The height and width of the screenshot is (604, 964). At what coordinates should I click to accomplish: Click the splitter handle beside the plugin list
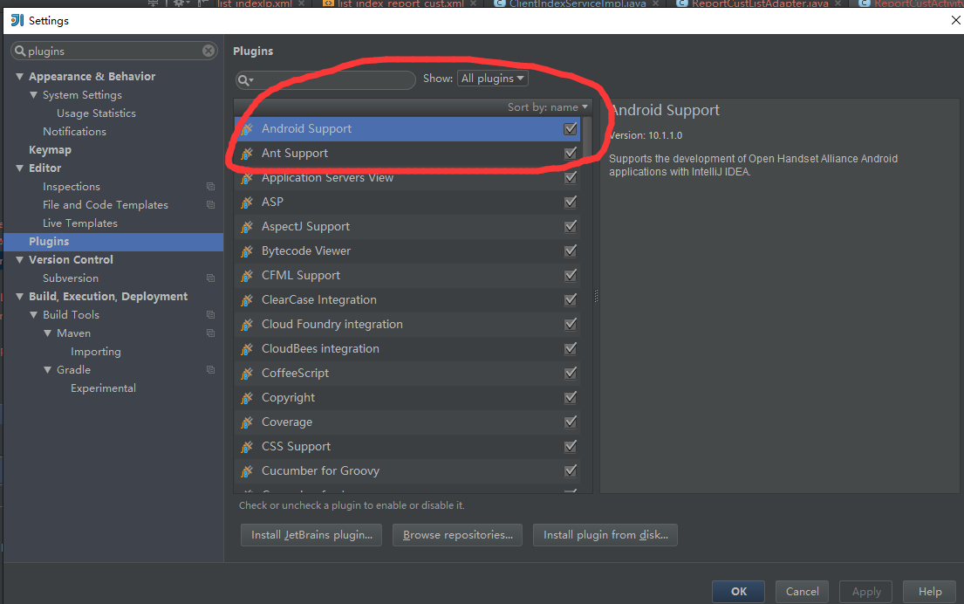597,296
